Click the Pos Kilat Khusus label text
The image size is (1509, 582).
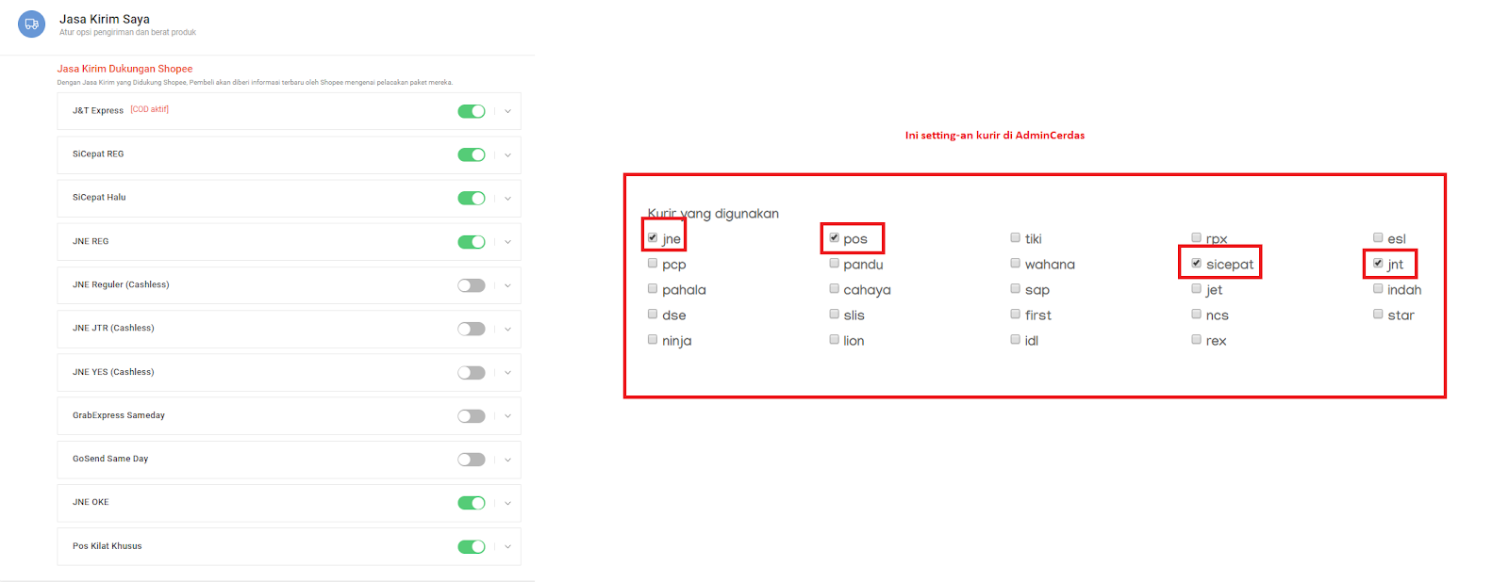[x=108, y=546]
